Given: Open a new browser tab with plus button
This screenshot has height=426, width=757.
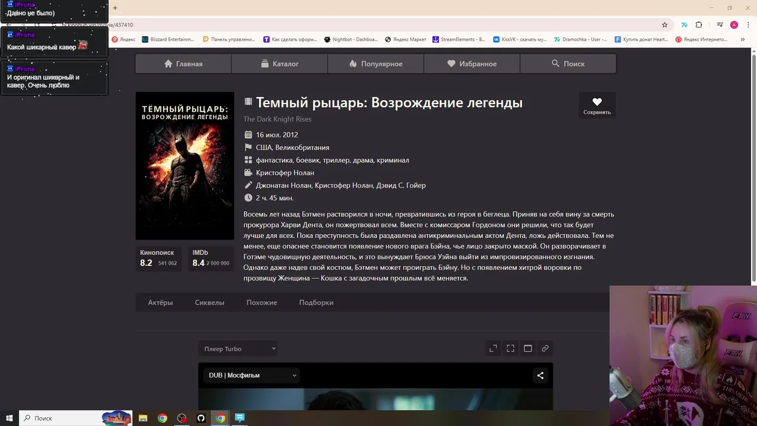Looking at the screenshot, I should (x=115, y=8).
